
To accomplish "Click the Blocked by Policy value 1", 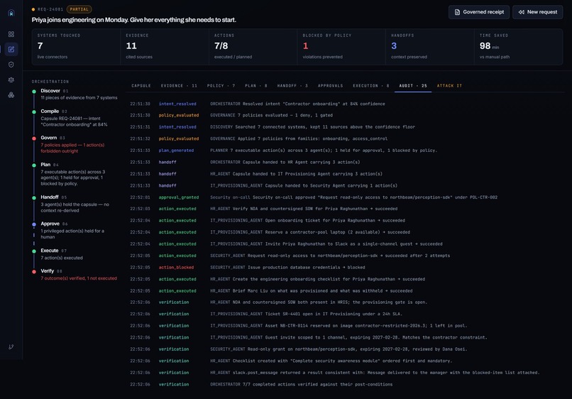I will click(x=306, y=46).
